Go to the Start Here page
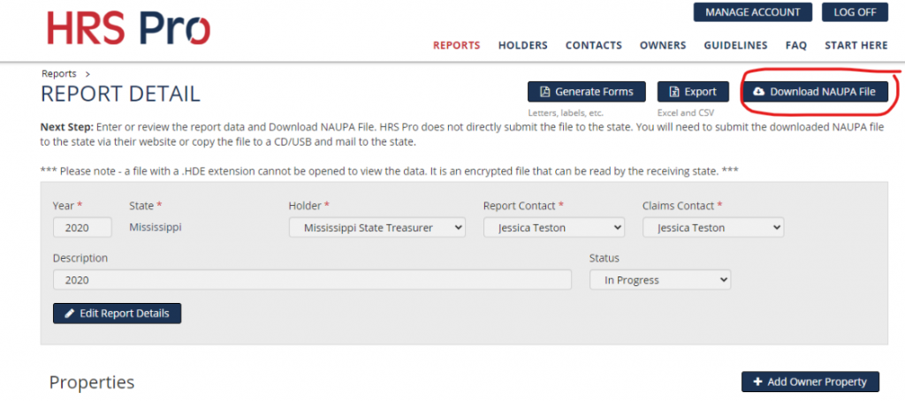Viewport: 905px width, 401px height. point(856,45)
